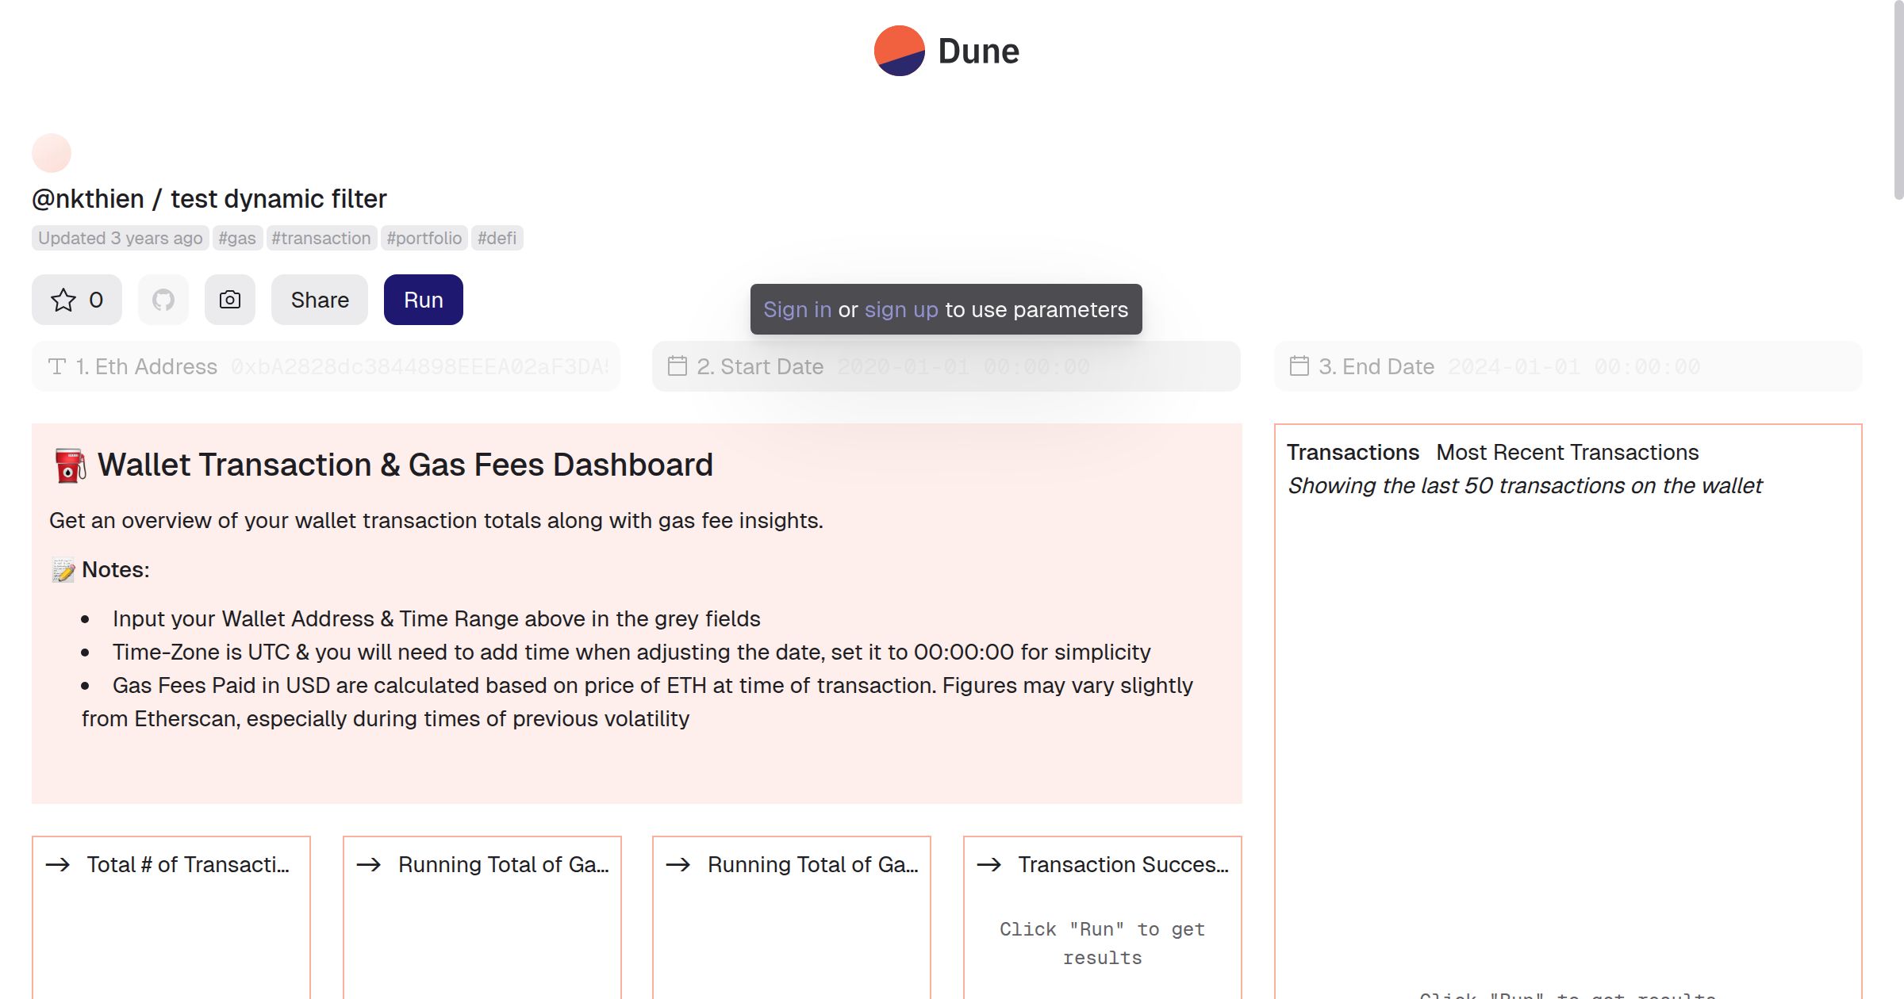
Task: Click the End Date calendar icon
Action: click(x=1299, y=366)
